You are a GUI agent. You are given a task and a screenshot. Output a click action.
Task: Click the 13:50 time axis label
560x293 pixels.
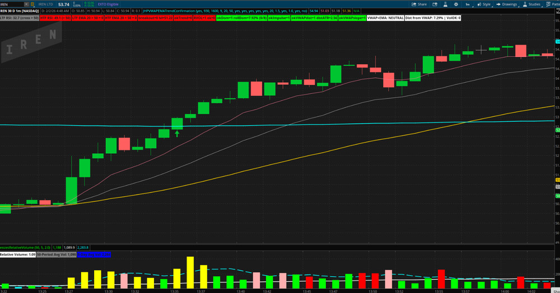(x=373, y=291)
